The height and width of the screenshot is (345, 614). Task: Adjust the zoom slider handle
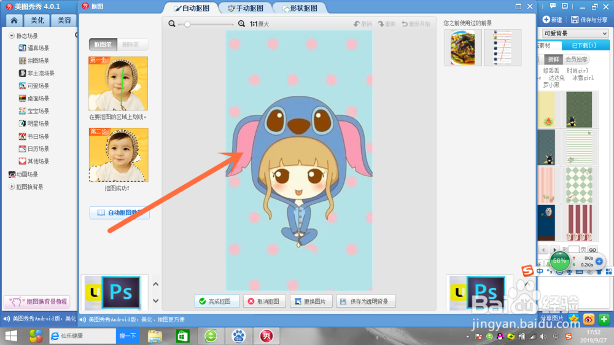tap(187, 25)
